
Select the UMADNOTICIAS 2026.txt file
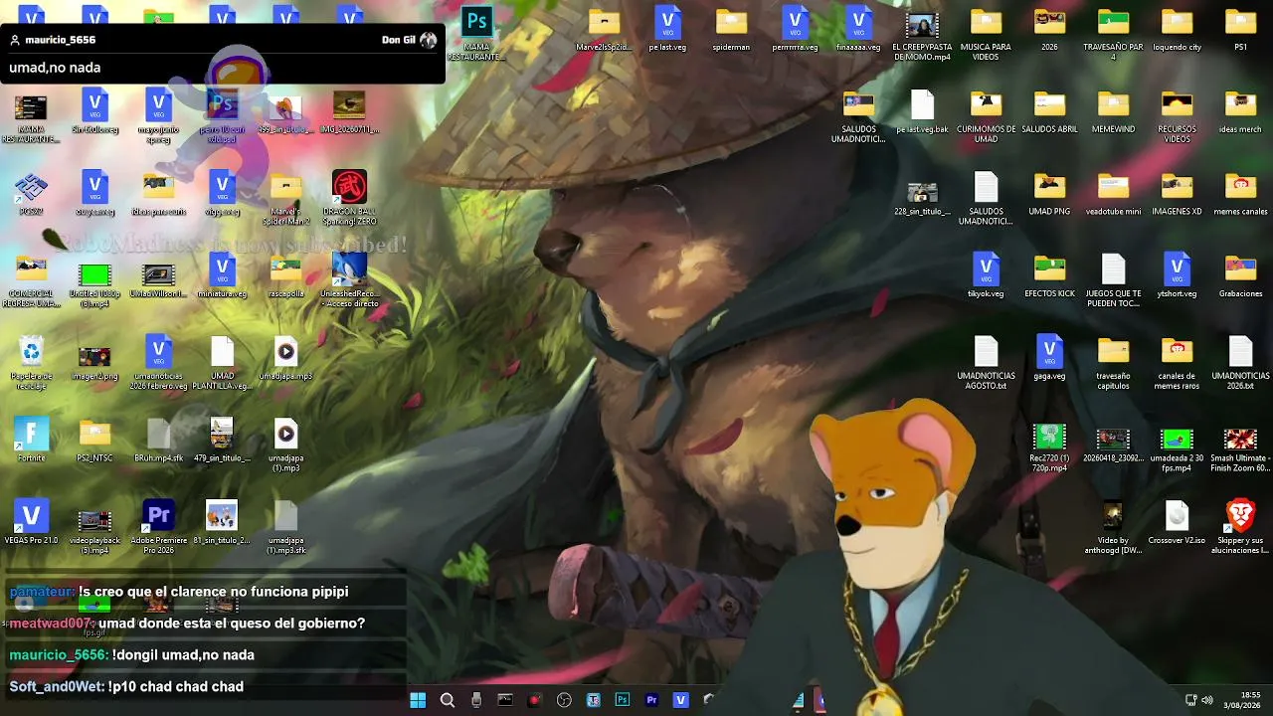click(1240, 361)
